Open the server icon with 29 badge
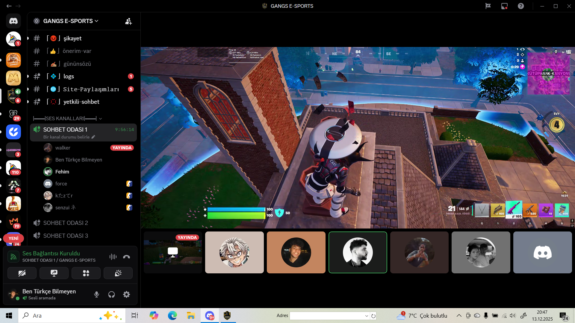The width and height of the screenshot is (575, 323). [x=13, y=114]
